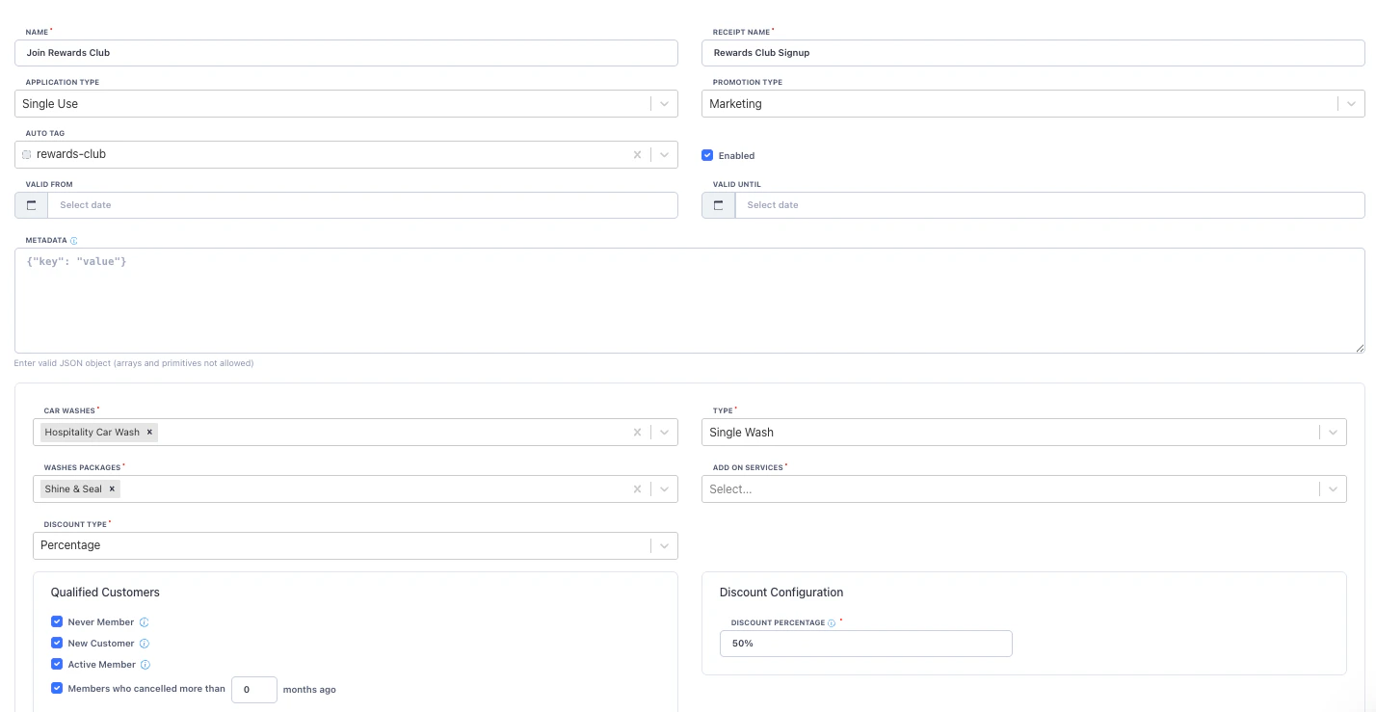Clear the rewards-club auto tag
This screenshot has width=1376, height=712.
pos(637,154)
